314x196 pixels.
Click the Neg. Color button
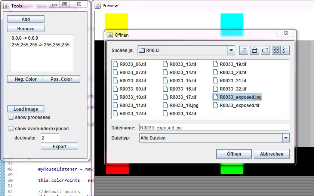pos(25,79)
